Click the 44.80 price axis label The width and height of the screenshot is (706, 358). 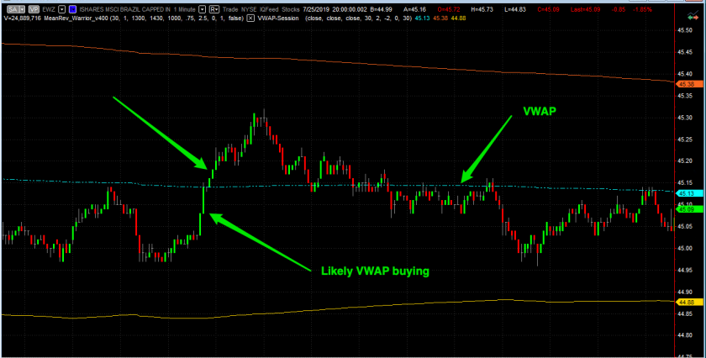pyautogui.click(x=686, y=335)
